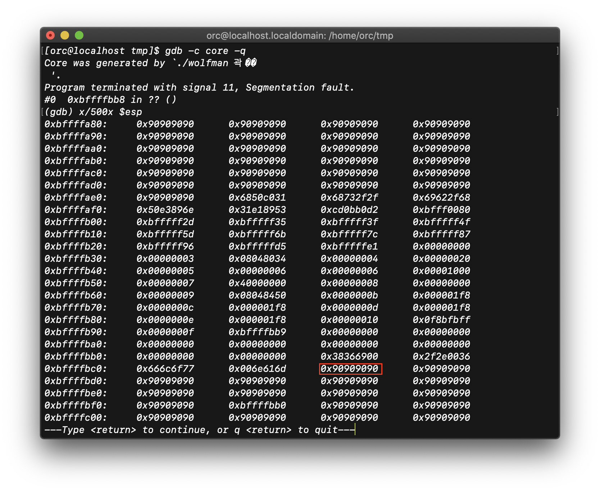Click value 0xcd0bb0d2
The width and height of the screenshot is (600, 492).
pyautogui.click(x=349, y=210)
